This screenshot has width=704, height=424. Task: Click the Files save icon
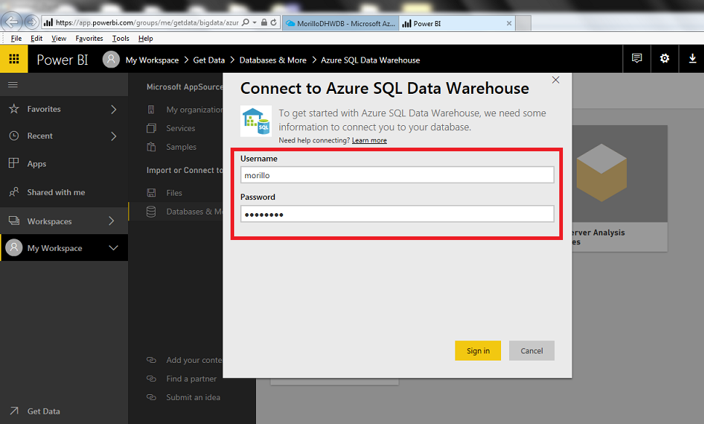151,193
